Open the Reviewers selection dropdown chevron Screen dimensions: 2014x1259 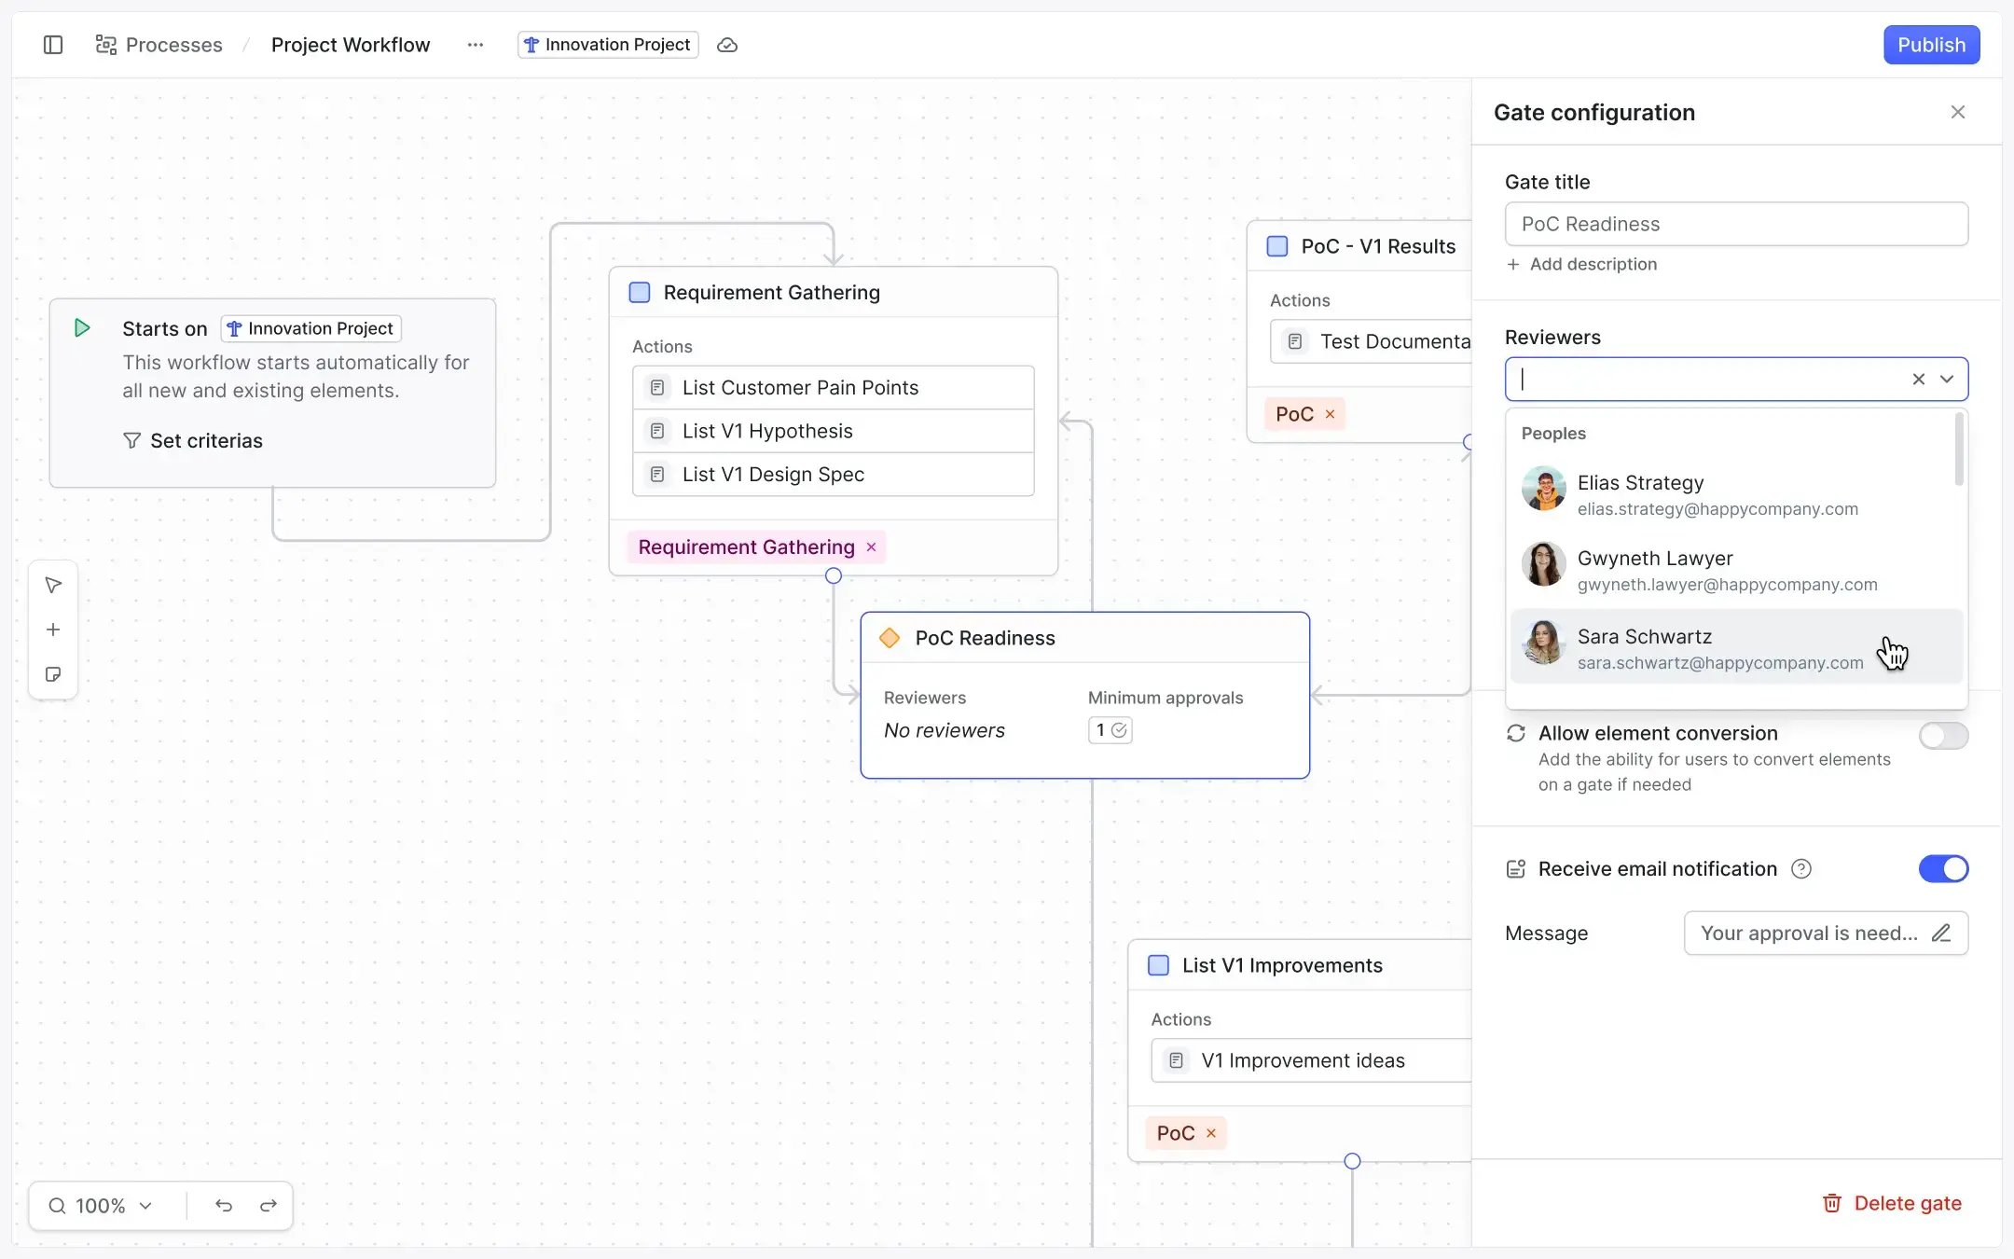pos(1948,379)
